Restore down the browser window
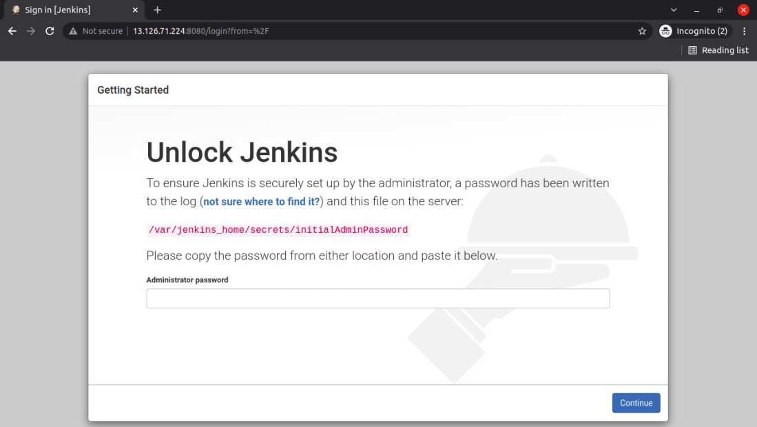The width and height of the screenshot is (757, 427). point(720,10)
